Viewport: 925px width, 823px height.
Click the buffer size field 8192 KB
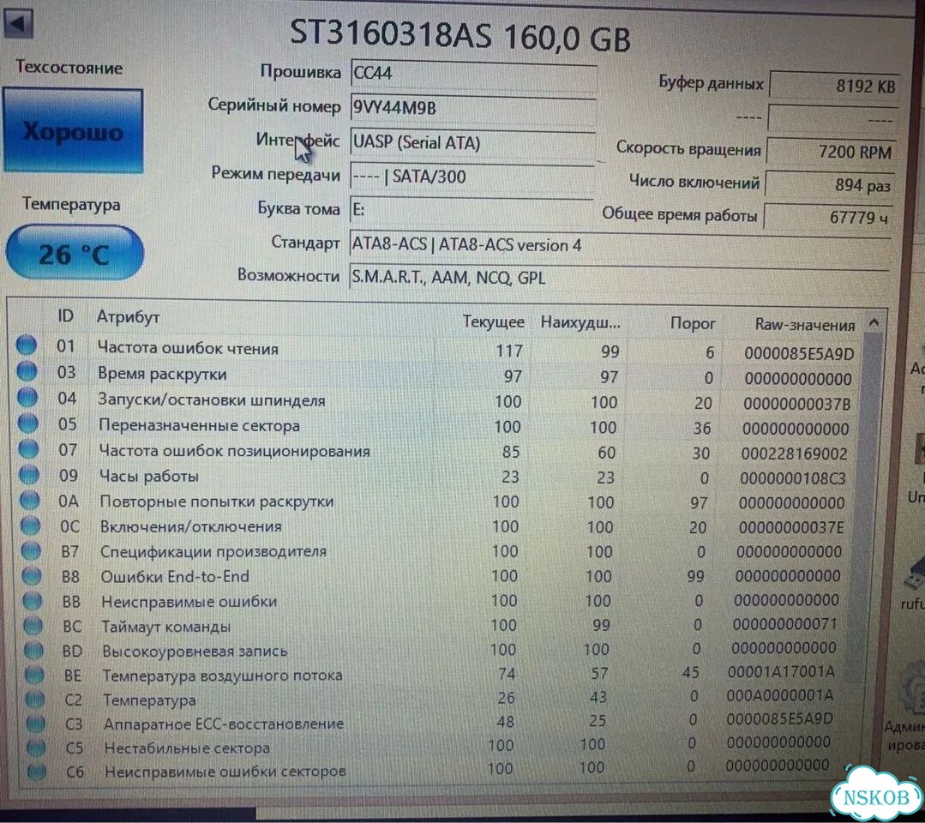pyautogui.click(x=834, y=86)
